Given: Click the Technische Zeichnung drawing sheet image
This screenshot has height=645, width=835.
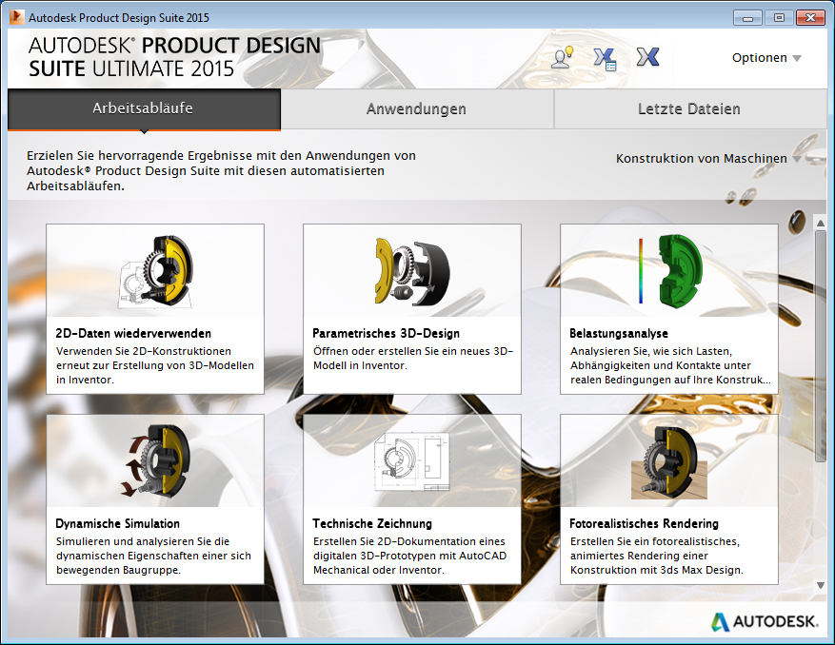Looking at the screenshot, I should point(412,460).
